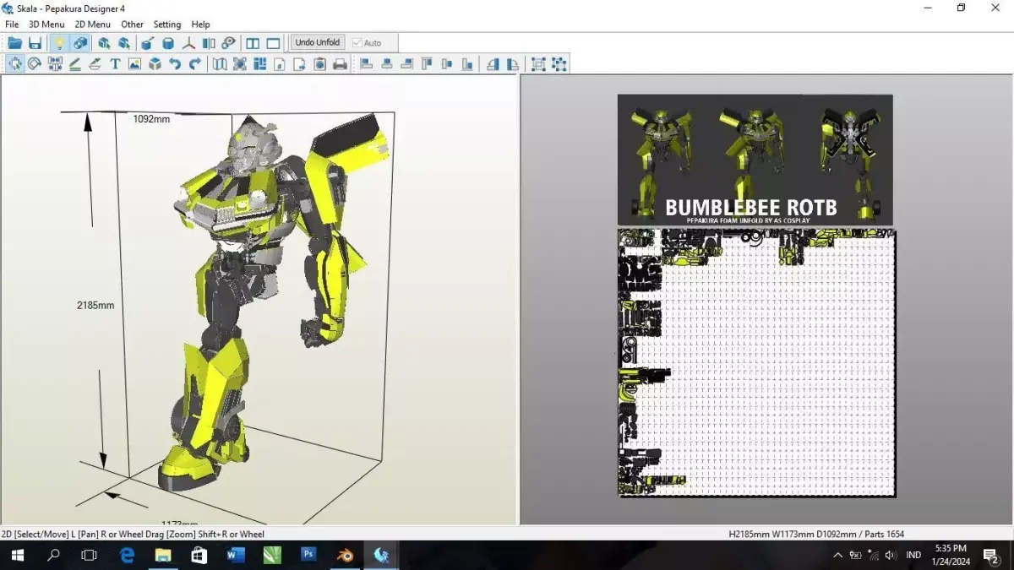
Task: Select the Rotate parts tool
Action: point(35,63)
